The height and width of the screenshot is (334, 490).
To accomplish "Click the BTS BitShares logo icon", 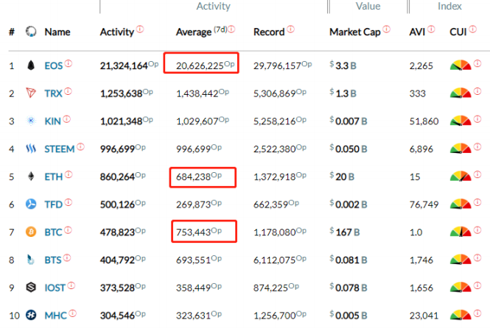I will click(31, 260).
